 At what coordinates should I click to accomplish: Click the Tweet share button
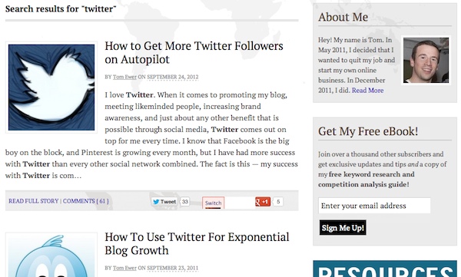(164, 202)
